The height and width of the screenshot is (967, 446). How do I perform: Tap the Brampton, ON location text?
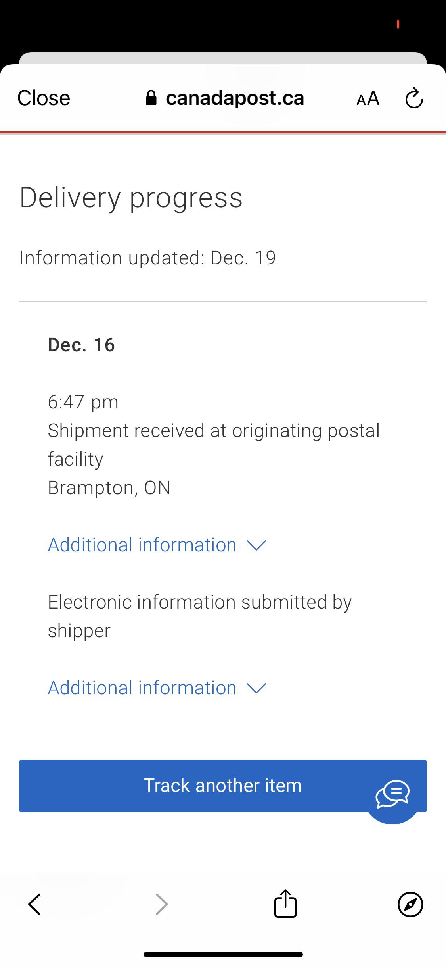[x=109, y=487]
